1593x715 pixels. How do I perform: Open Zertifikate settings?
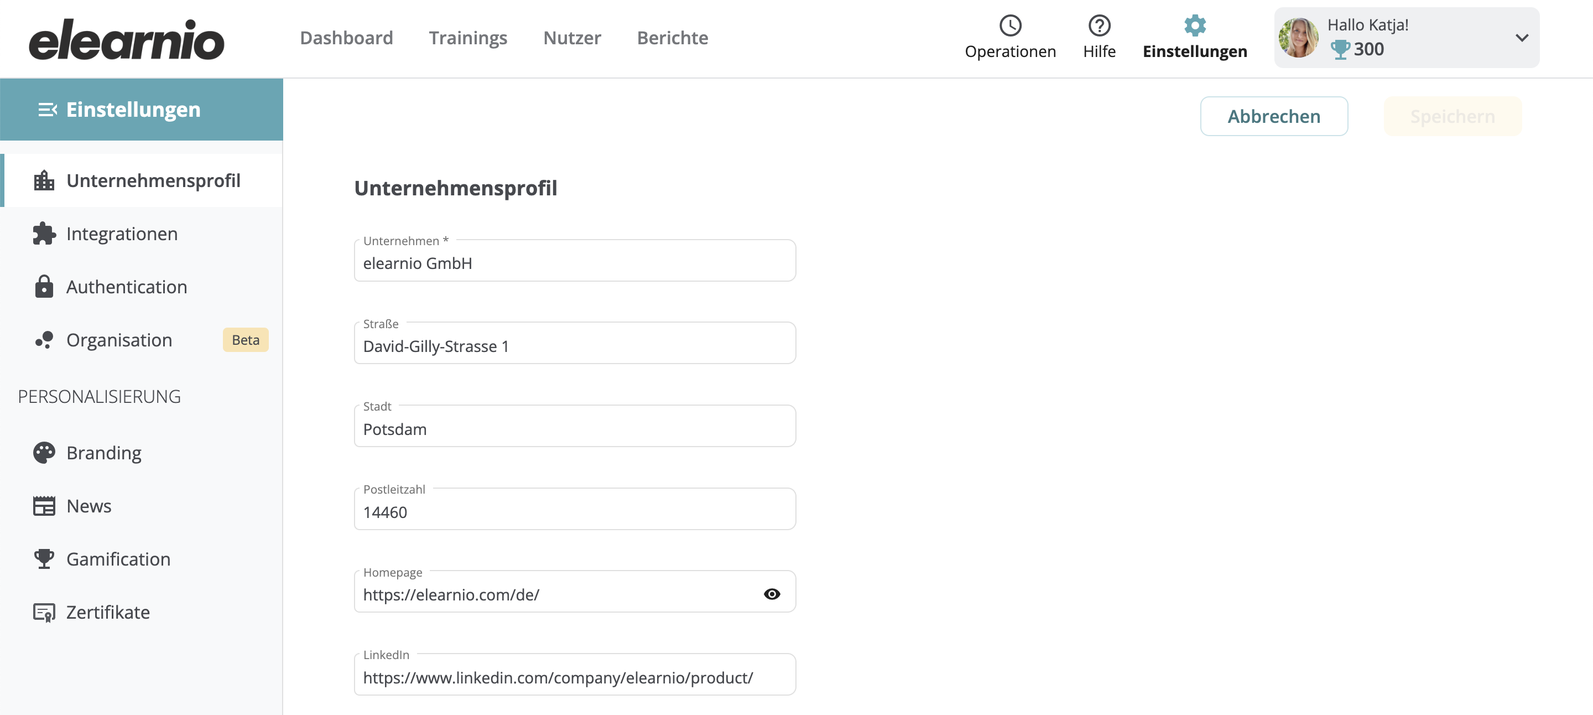[142, 612]
